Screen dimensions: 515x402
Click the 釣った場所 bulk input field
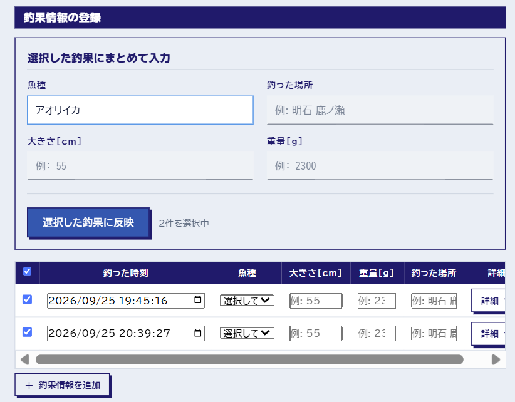coord(380,110)
